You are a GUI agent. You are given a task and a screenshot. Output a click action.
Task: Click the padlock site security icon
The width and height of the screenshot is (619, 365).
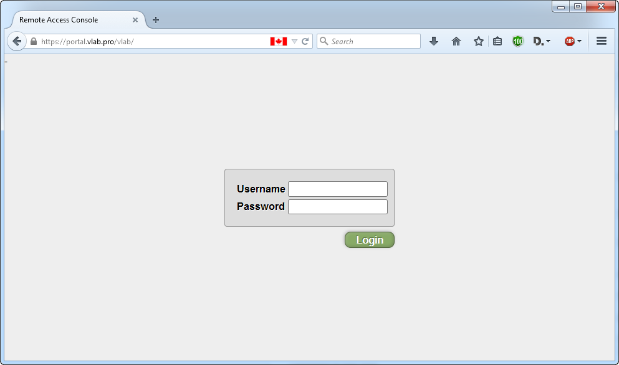pyautogui.click(x=34, y=41)
